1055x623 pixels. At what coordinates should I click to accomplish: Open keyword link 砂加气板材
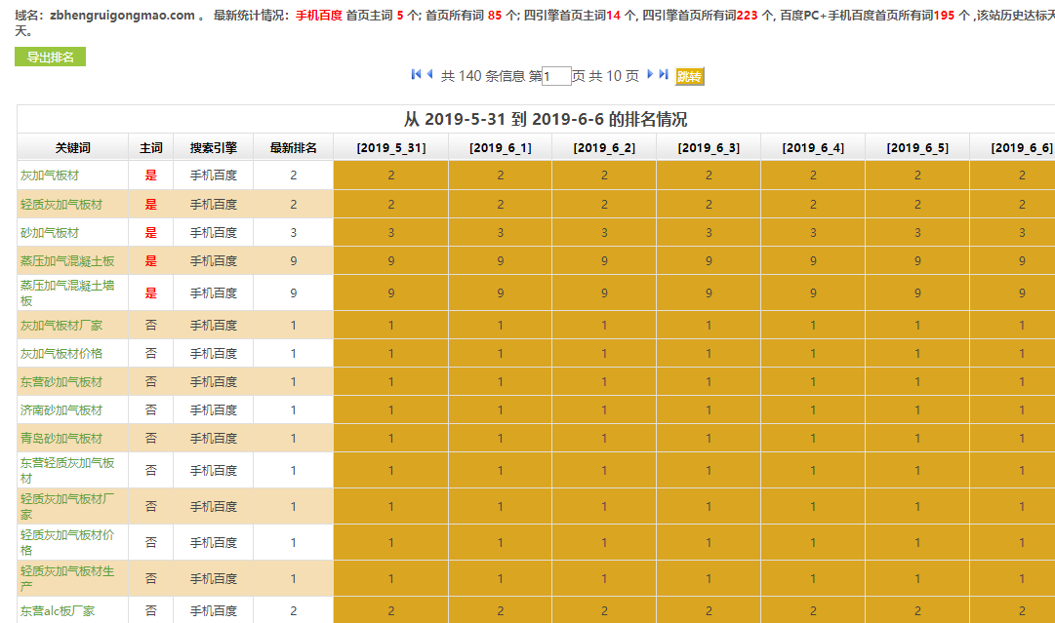[50, 233]
